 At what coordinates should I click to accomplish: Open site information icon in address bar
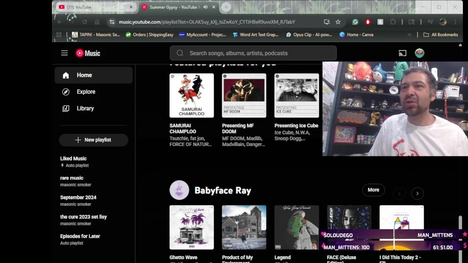(x=112, y=22)
